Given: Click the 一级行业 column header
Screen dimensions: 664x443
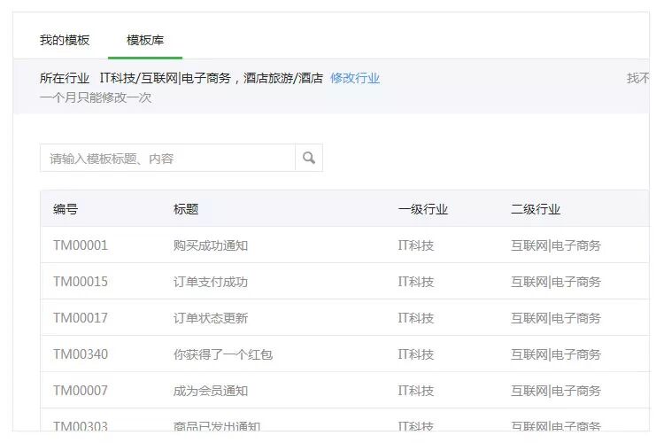Looking at the screenshot, I should tap(422, 209).
